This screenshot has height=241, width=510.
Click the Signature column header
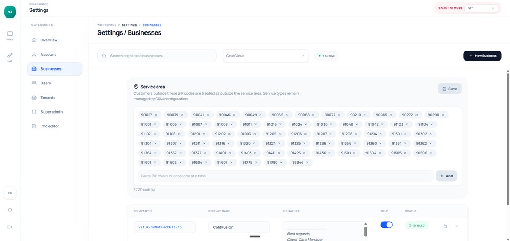click(x=291, y=211)
